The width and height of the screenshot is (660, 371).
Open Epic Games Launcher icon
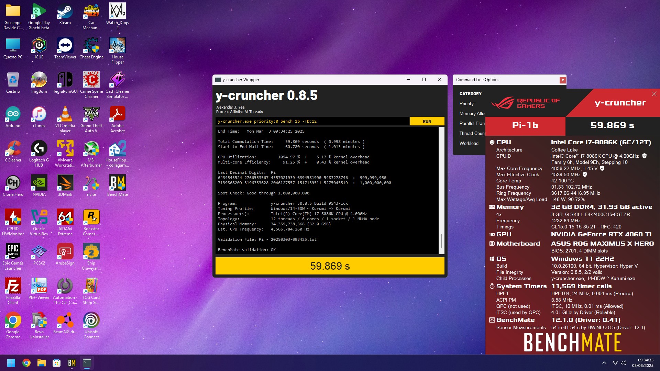(13, 257)
